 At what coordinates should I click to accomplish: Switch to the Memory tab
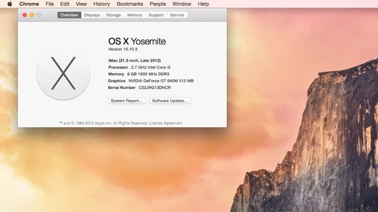click(135, 15)
